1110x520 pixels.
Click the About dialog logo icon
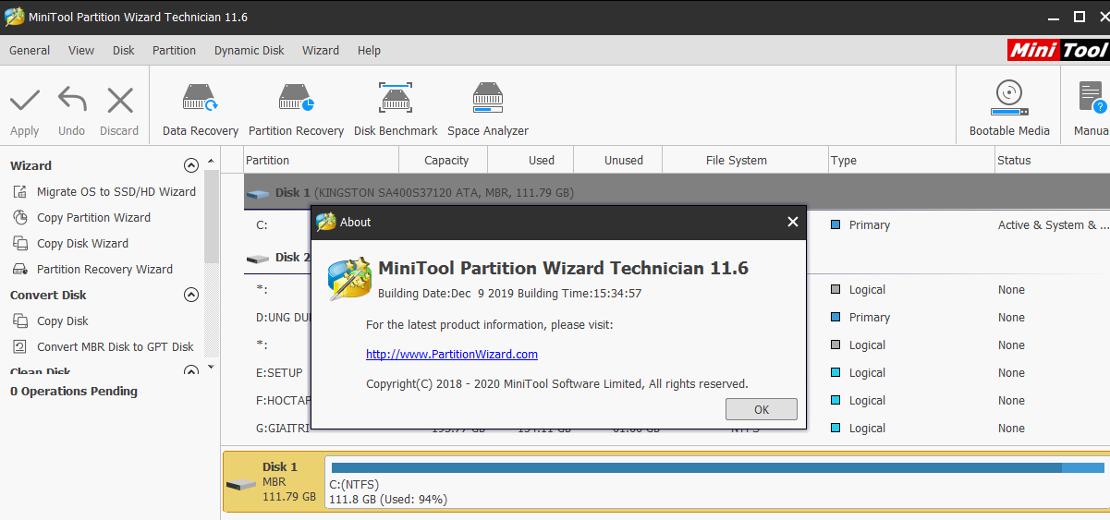[x=350, y=280]
